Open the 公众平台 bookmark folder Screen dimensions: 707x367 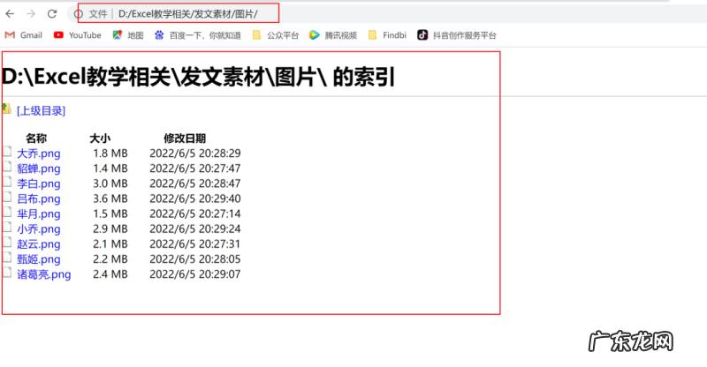coord(275,35)
